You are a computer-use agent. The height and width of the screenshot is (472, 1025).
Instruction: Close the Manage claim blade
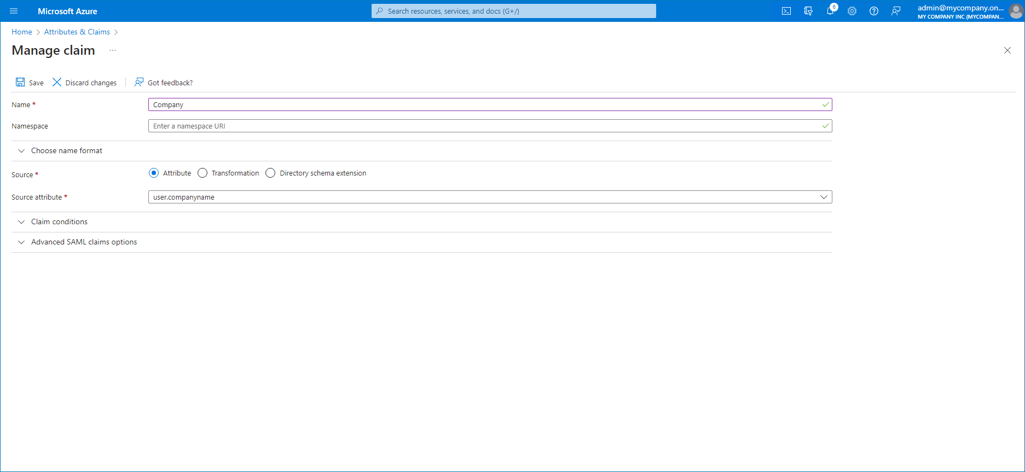point(1007,50)
